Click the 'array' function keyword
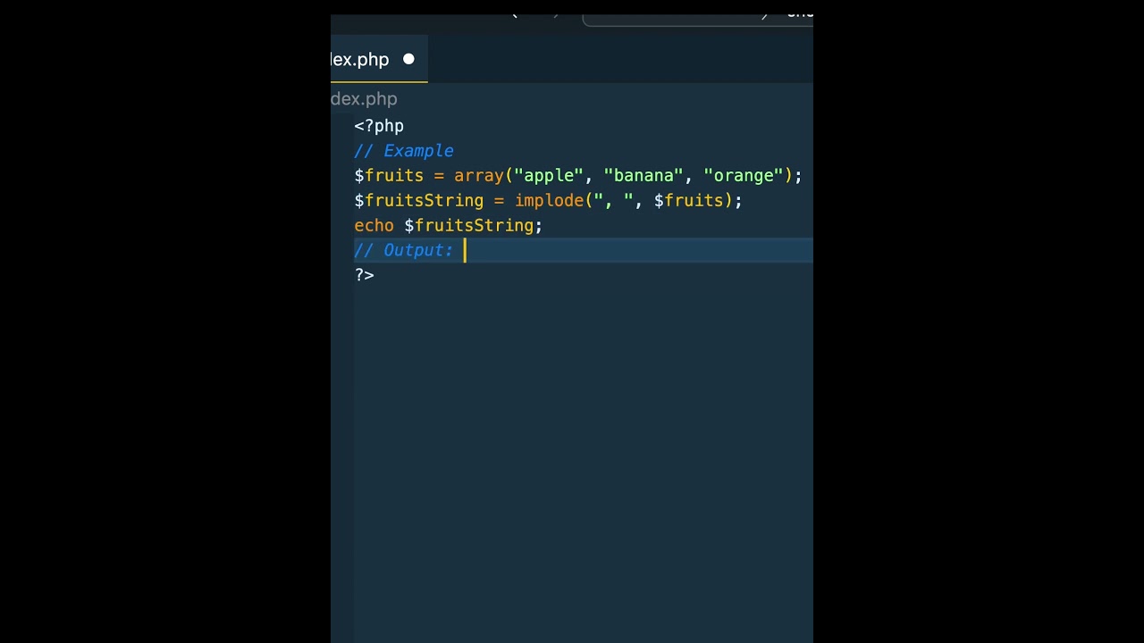The image size is (1144, 643). (x=479, y=176)
